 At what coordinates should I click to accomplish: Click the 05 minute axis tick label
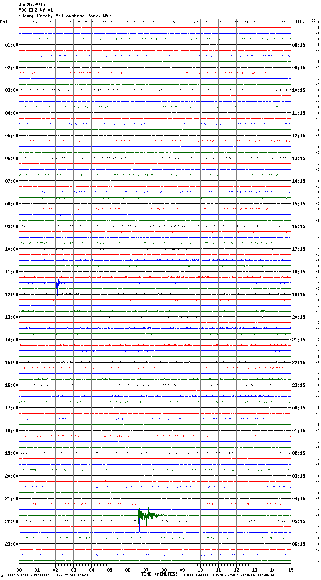coord(110,570)
